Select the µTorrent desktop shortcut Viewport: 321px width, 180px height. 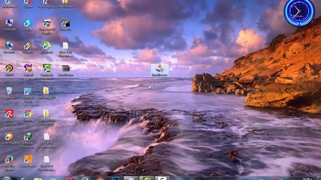[47, 48]
